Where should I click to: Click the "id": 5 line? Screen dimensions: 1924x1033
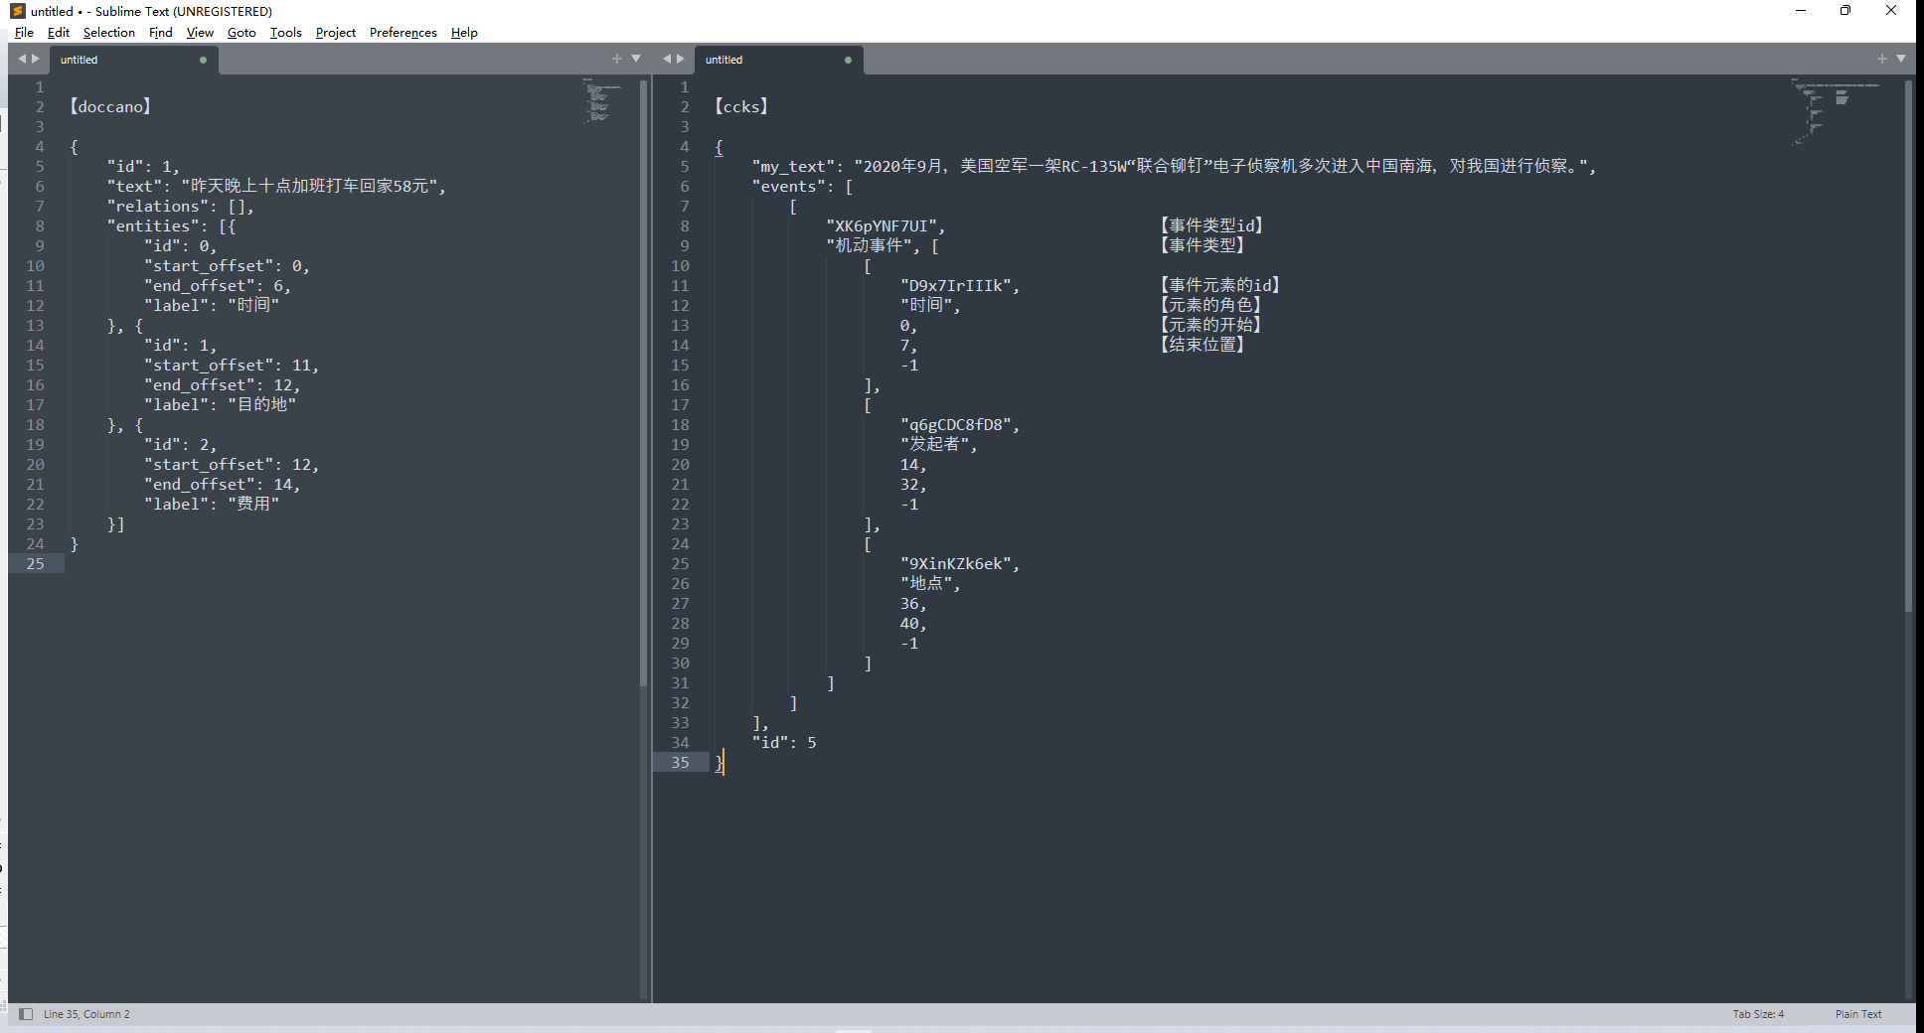tap(784, 742)
